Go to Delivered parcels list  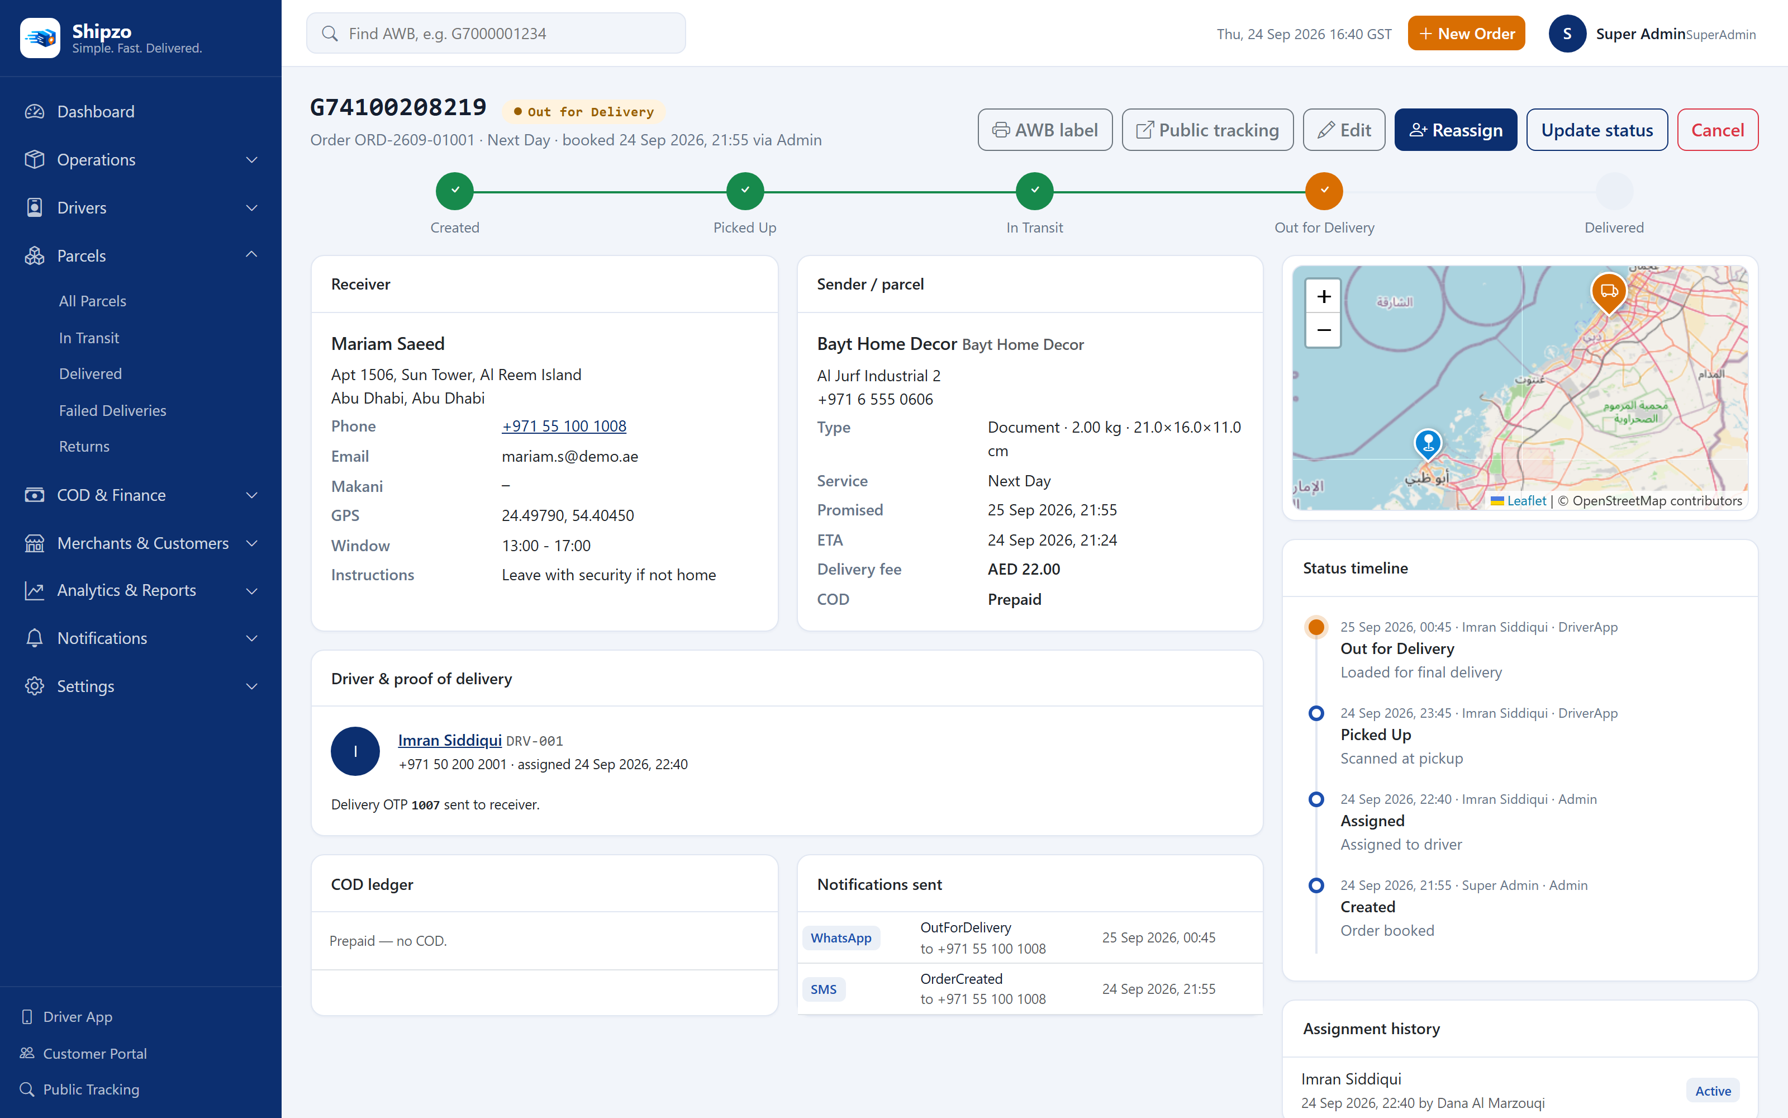click(90, 374)
